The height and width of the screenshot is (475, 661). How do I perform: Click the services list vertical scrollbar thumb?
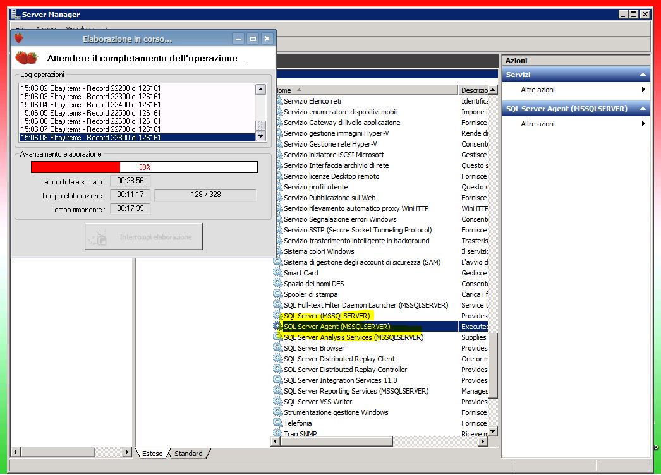pos(493,366)
